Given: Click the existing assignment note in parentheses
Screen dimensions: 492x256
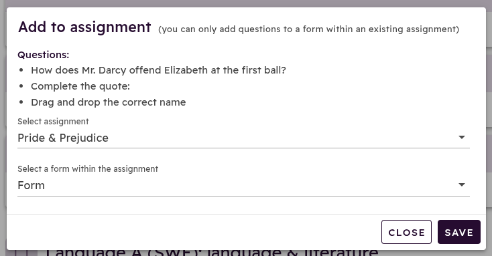Looking at the screenshot, I should [x=309, y=29].
